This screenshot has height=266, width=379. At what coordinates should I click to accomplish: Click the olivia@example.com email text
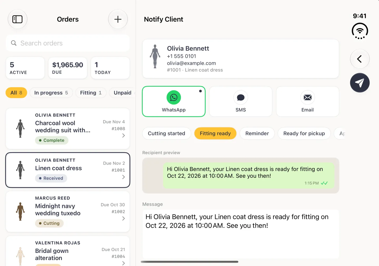click(x=191, y=63)
